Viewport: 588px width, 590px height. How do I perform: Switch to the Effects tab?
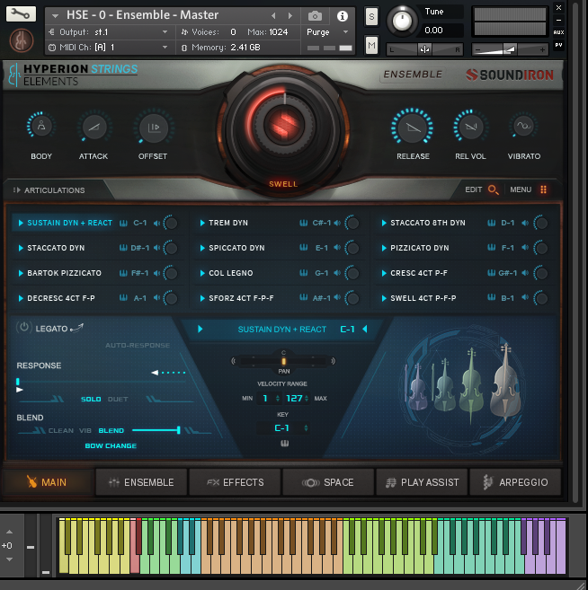coord(235,482)
